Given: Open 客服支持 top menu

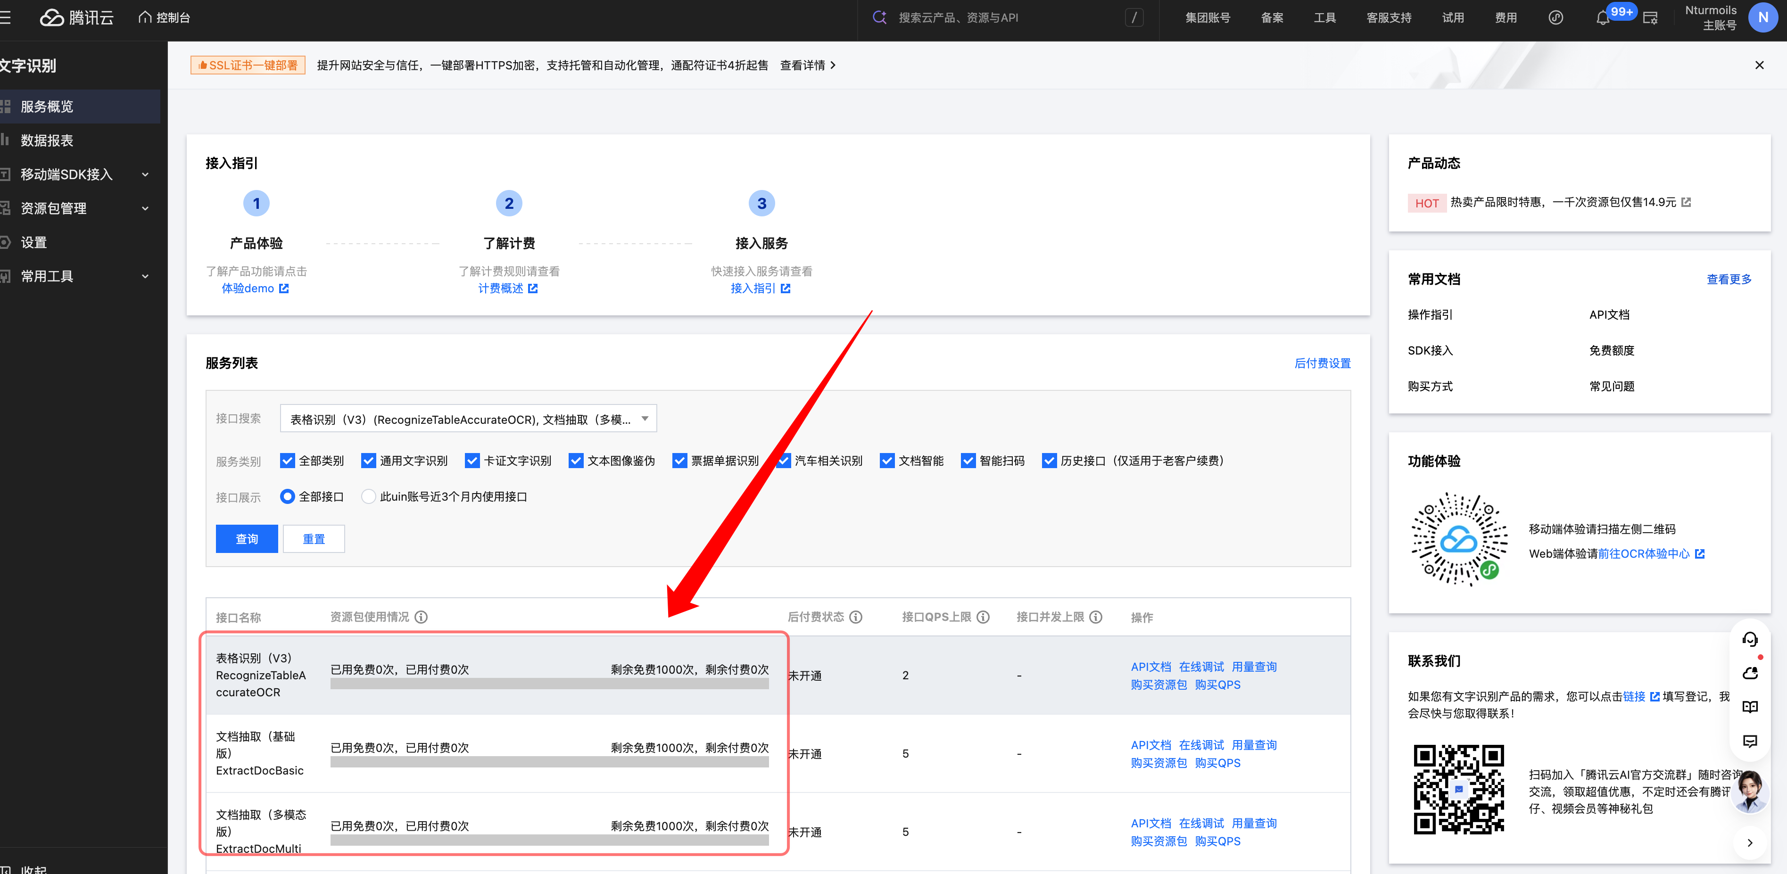Looking at the screenshot, I should click(1389, 18).
